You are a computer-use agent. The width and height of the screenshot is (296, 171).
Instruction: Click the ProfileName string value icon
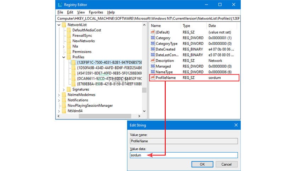(x=153, y=77)
